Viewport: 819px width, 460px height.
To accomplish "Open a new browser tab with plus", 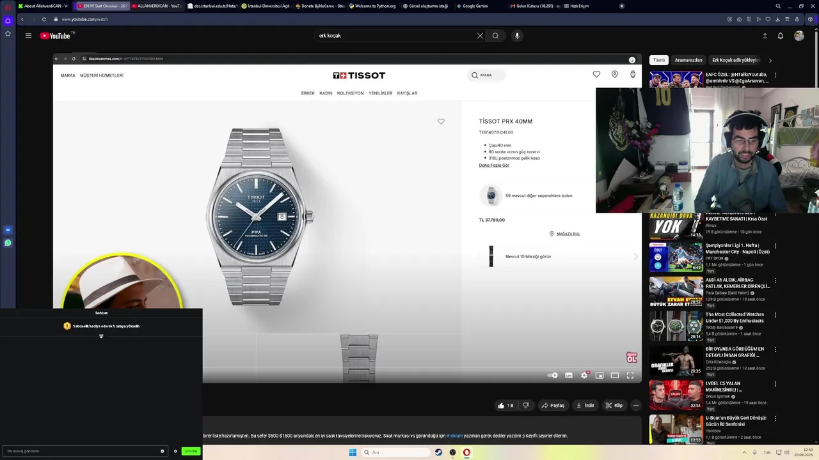I will pos(622,6).
